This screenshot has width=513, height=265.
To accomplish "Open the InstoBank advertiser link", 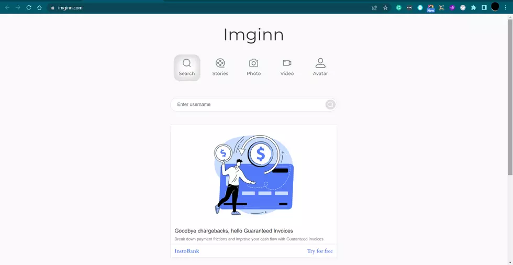I will click(187, 251).
